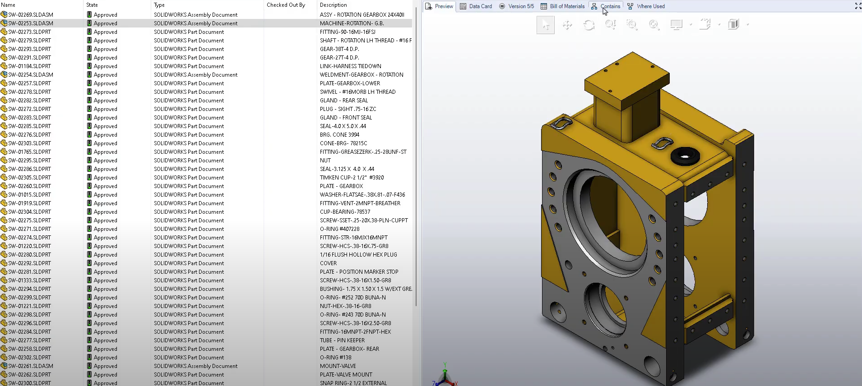Open the display style dropdown arrow

[x=748, y=25]
